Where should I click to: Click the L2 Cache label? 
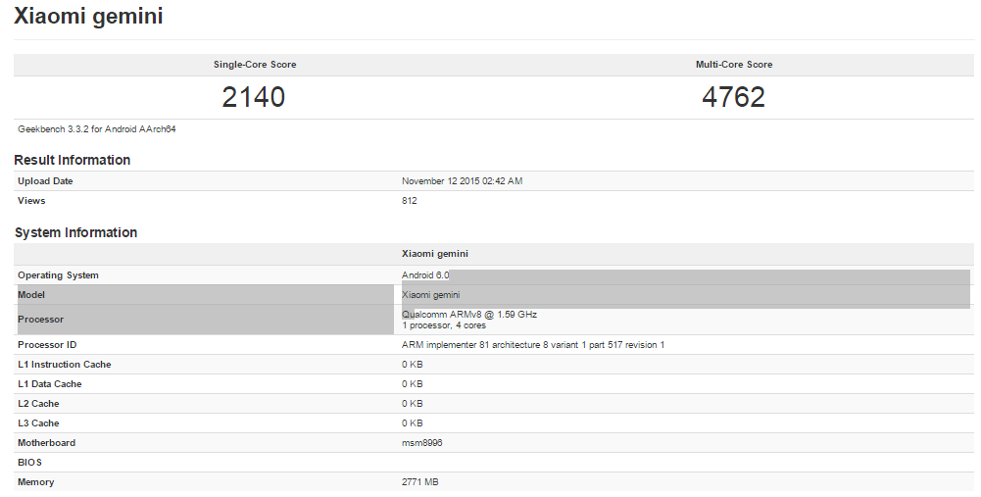click(x=38, y=404)
